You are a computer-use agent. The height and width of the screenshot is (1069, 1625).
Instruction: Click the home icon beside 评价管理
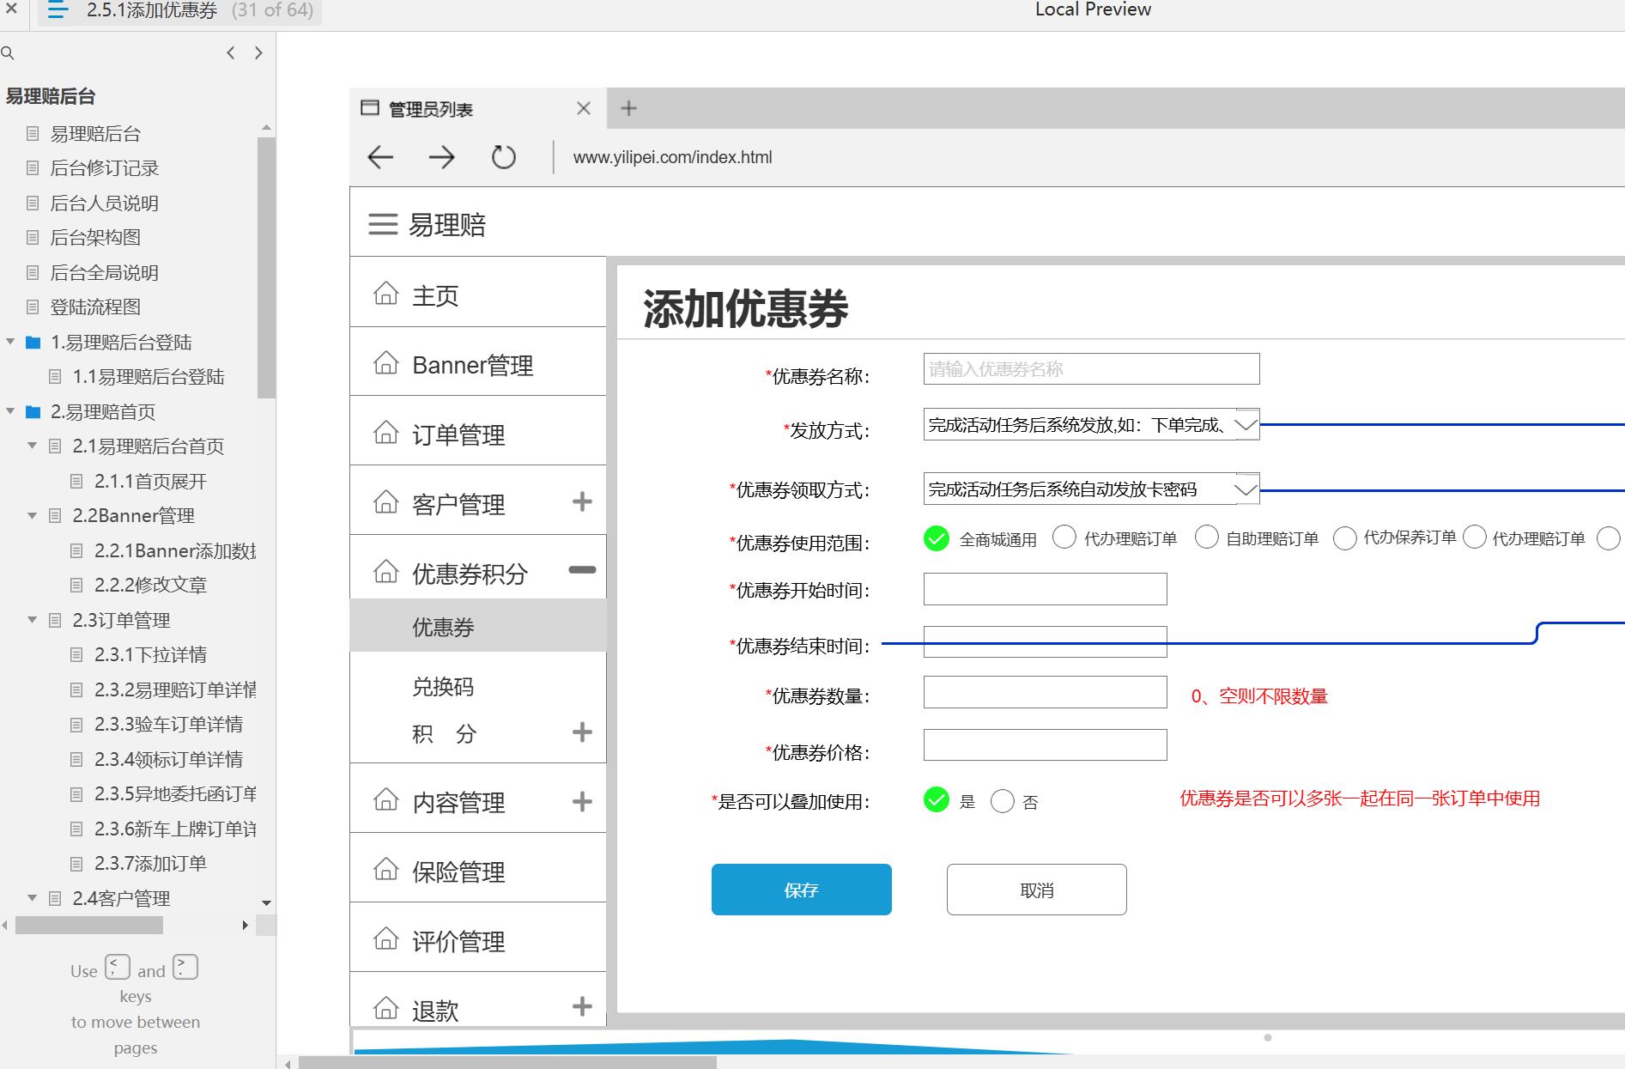pos(386,939)
